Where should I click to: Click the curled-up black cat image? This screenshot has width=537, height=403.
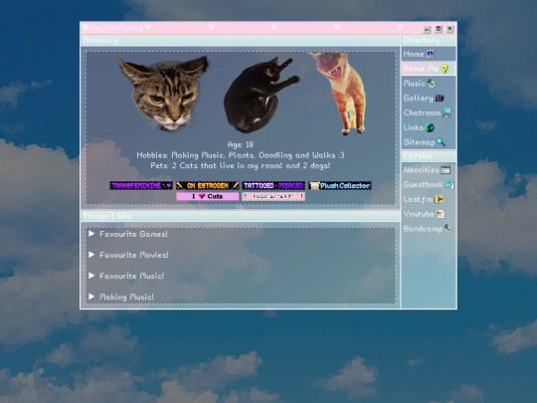[261, 96]
